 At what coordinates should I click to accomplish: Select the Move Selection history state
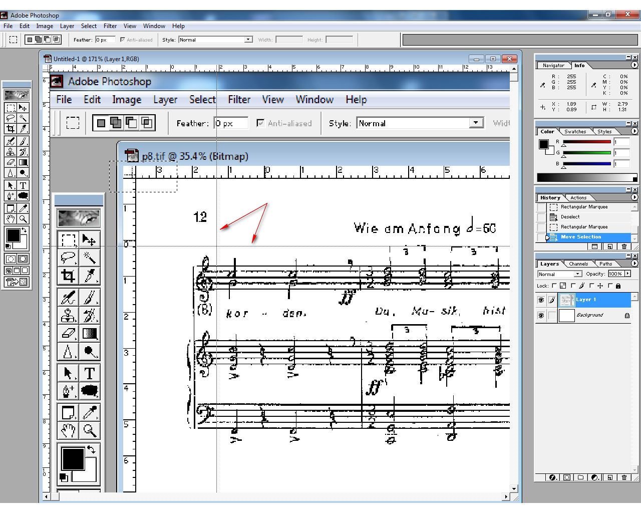tap(589, 237)
